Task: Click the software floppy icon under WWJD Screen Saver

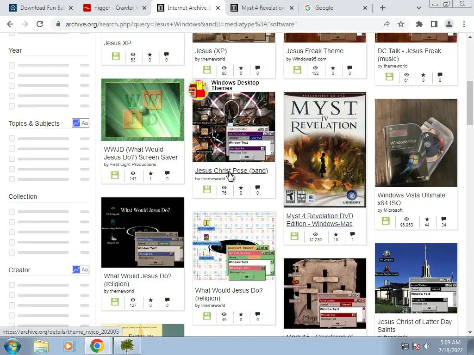Action: (115, 175)
